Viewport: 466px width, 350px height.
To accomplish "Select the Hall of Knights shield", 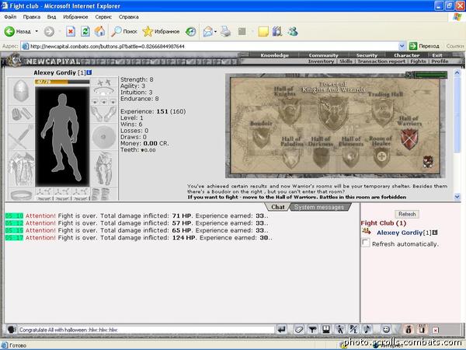I will coord(289,110).
